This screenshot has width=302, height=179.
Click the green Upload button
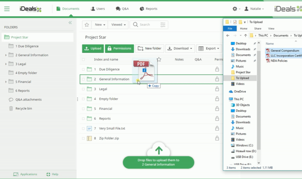click(93, 48)
